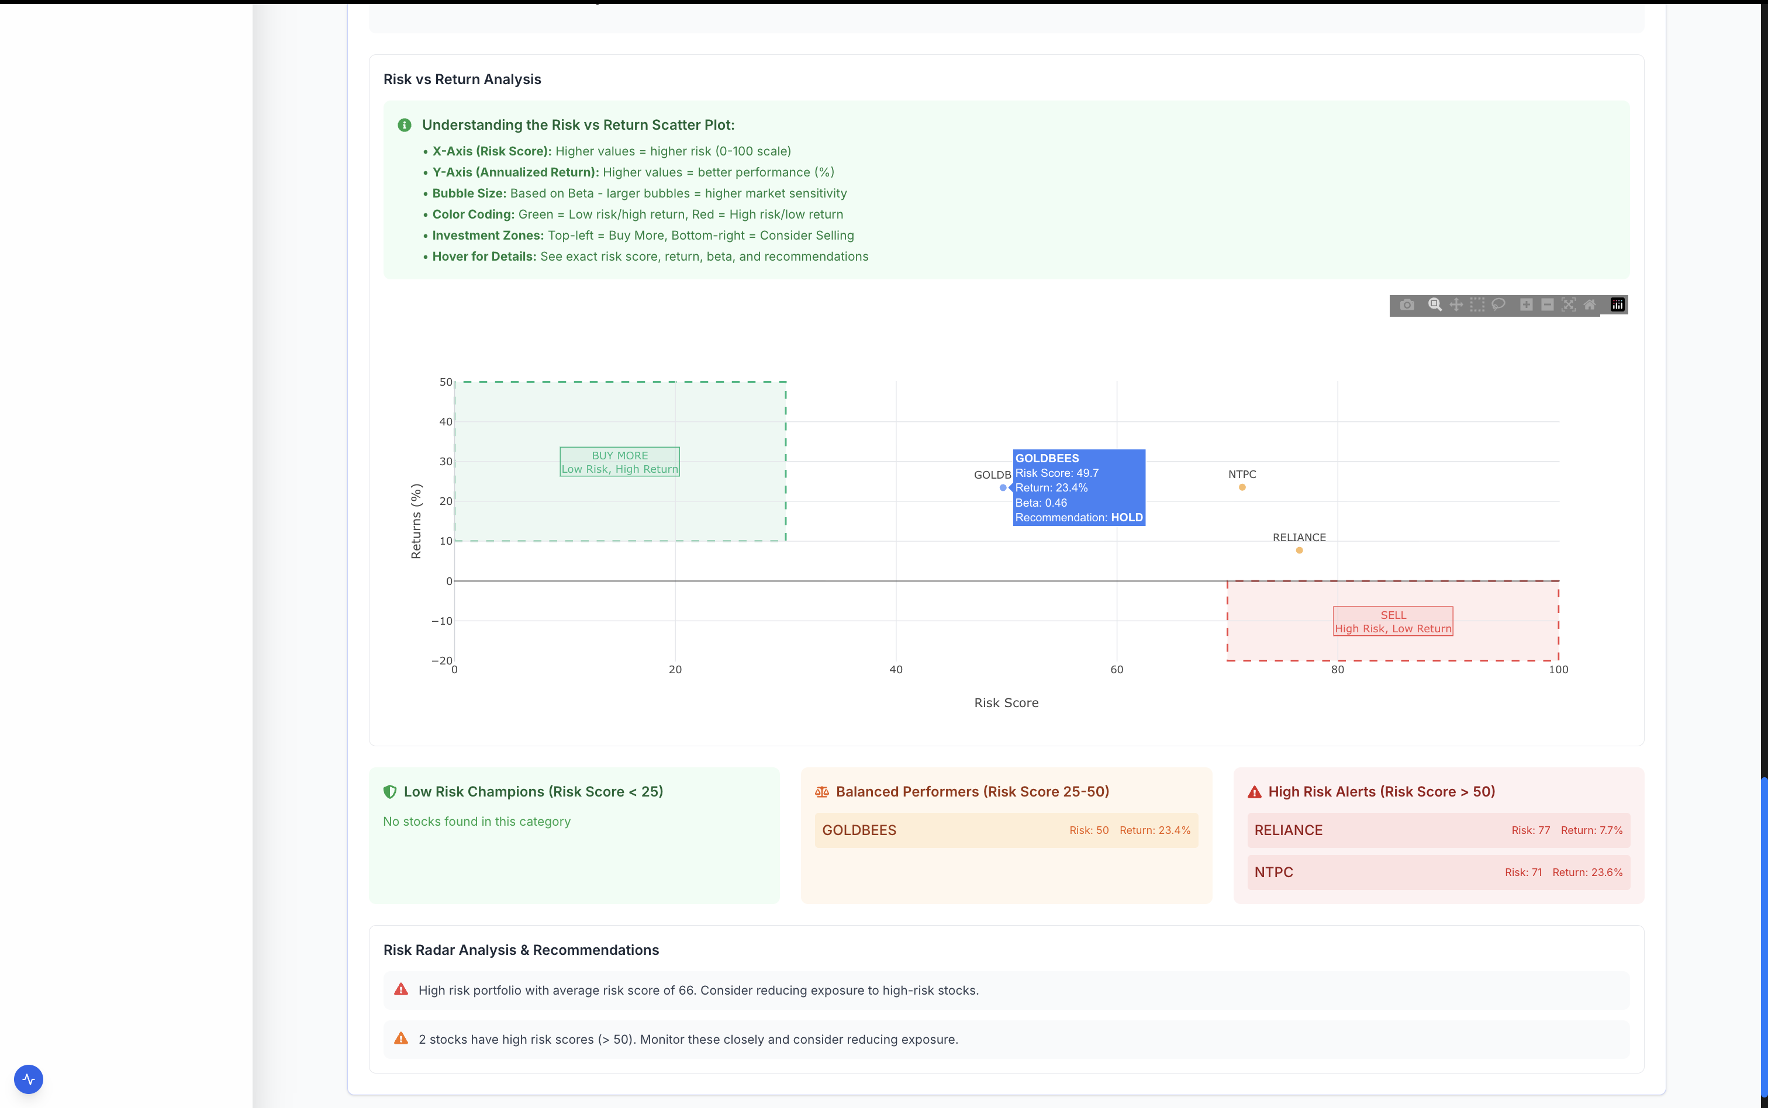
Task: Click the shield icon next to Low Risk Champions
Action: (390, 791)
